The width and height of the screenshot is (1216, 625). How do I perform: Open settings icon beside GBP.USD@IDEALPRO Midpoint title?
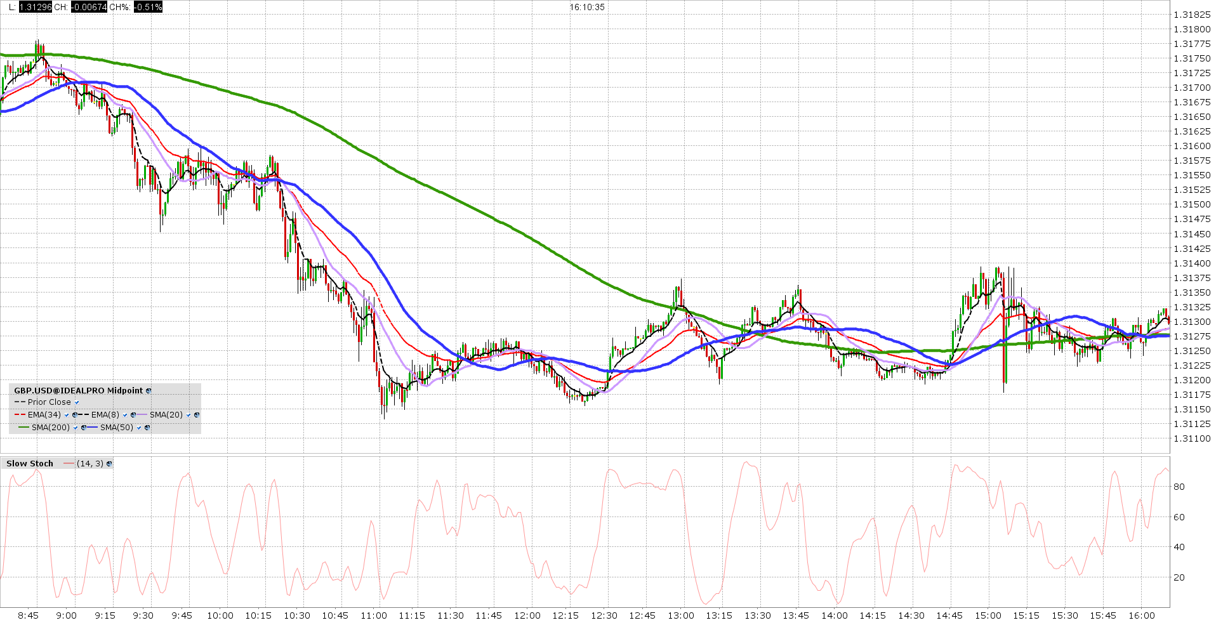coord(149,391)
